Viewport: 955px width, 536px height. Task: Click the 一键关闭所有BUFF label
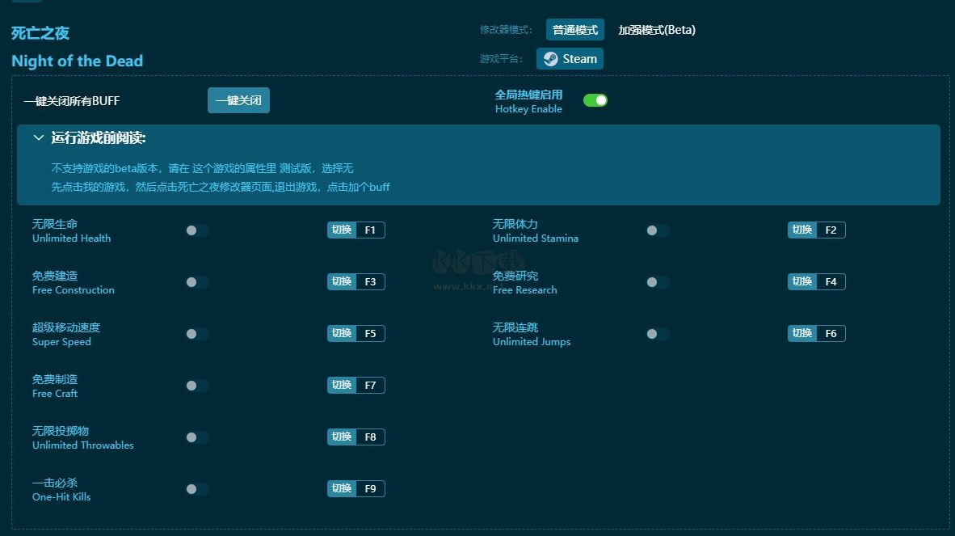72,101
